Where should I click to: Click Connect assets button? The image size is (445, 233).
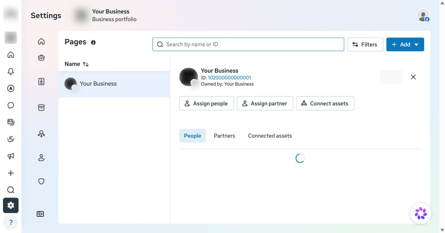tap(325, 103)
